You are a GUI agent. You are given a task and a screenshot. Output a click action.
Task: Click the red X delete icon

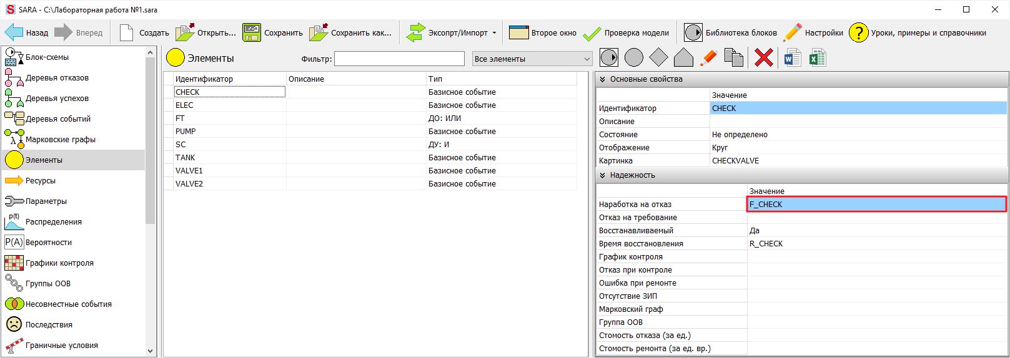tap(763, 58)
